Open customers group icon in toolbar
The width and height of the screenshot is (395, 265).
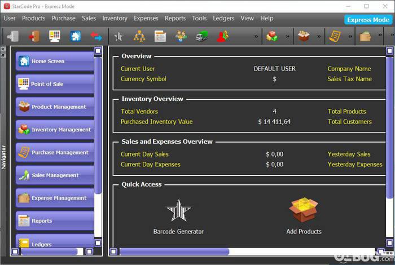pos(181,36)
